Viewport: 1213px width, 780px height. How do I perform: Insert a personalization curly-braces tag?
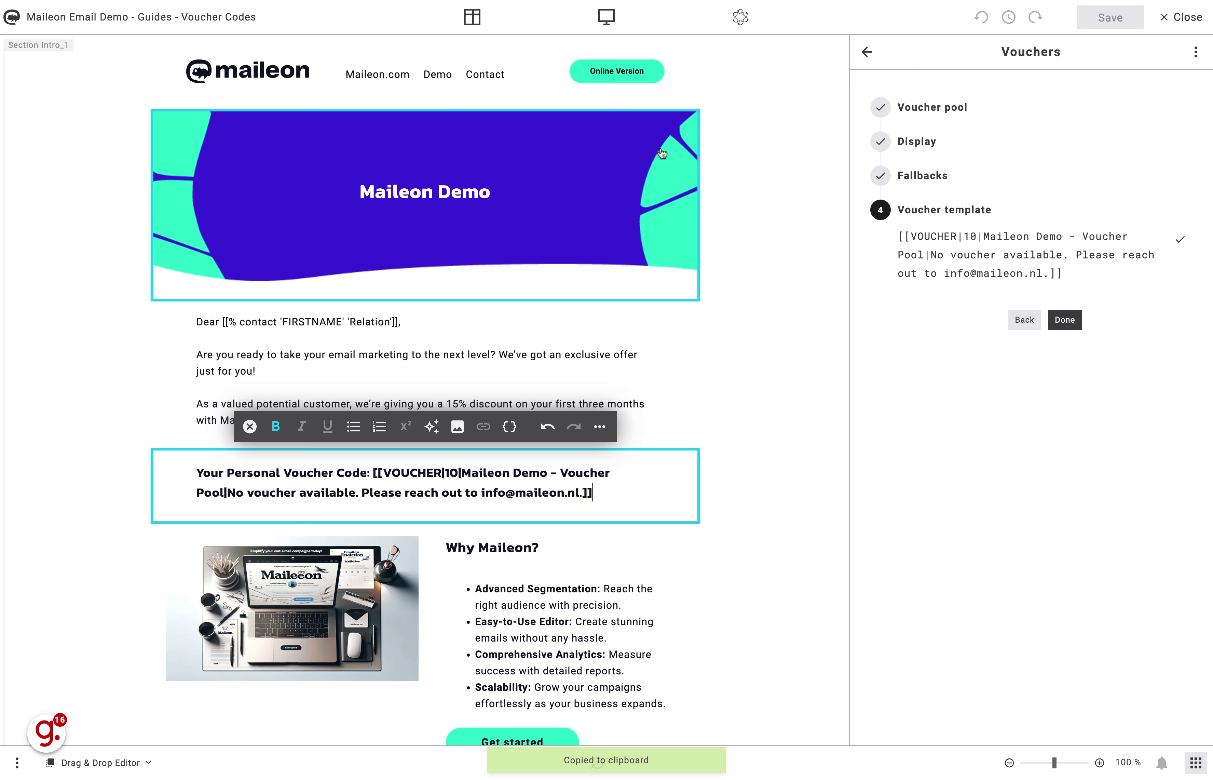pos(509,427)
